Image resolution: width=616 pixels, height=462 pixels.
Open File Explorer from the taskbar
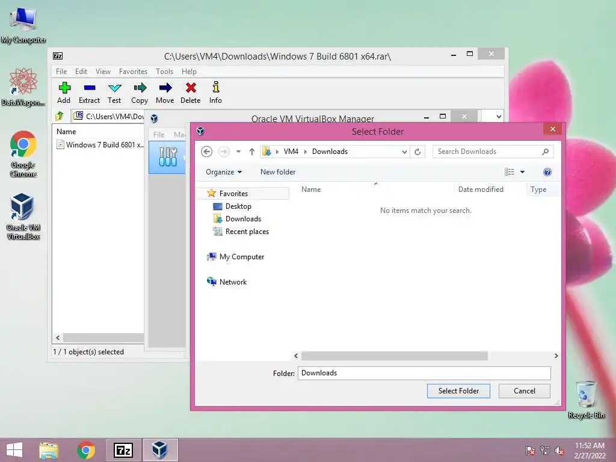click(49, 450)
